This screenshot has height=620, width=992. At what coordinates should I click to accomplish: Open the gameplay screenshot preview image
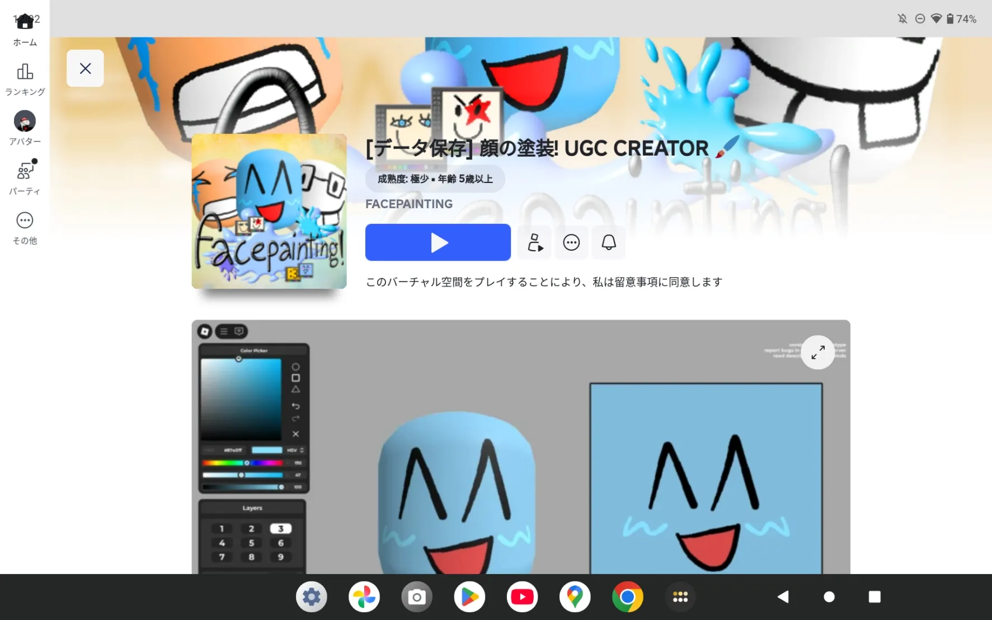point(521,447)
